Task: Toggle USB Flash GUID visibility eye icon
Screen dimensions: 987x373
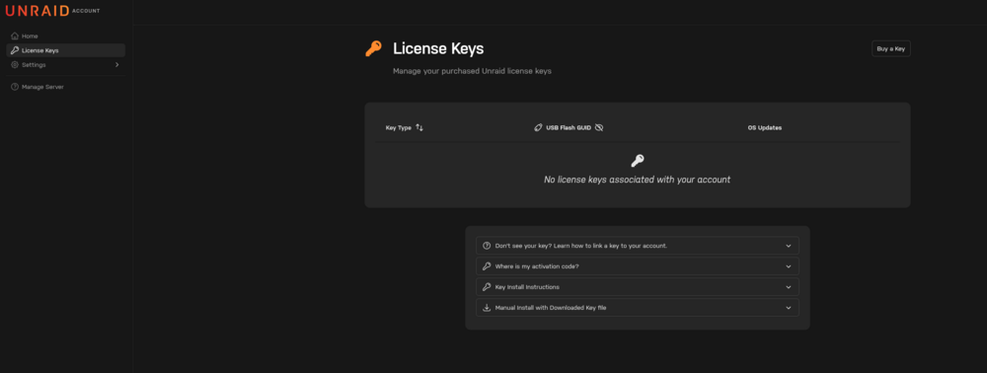Action: pos(599,127)
